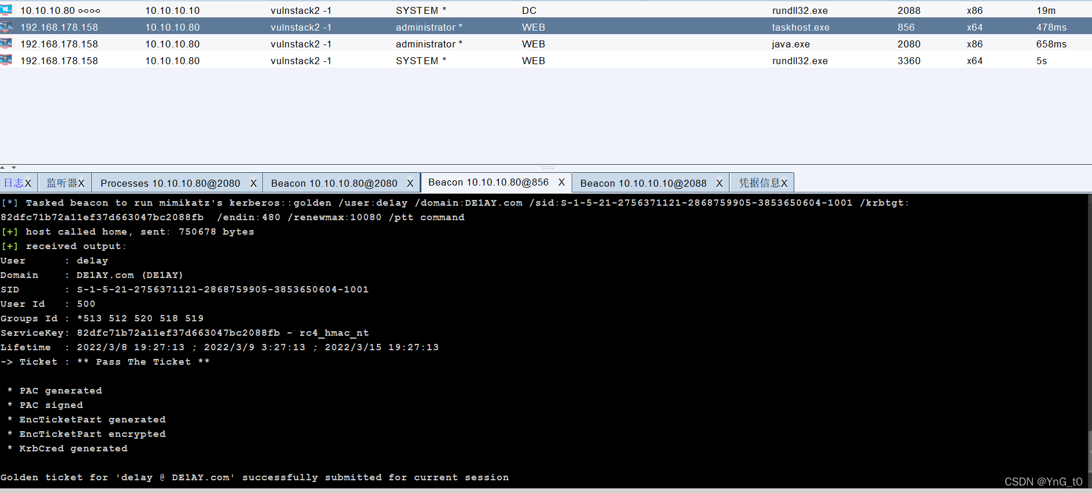Click the 'KrbCred generated' line
Screen dimensions: 1092x493
tap(67, 448)
